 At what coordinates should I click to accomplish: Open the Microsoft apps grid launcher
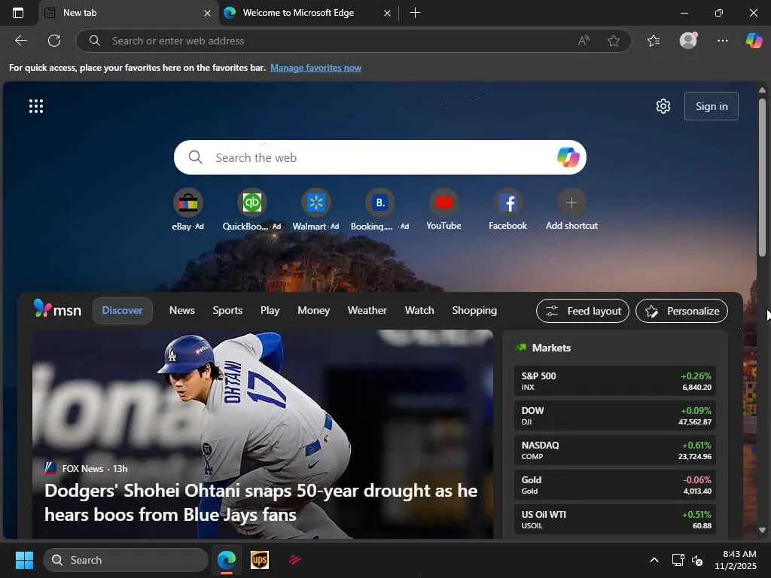tap(36, 106)
